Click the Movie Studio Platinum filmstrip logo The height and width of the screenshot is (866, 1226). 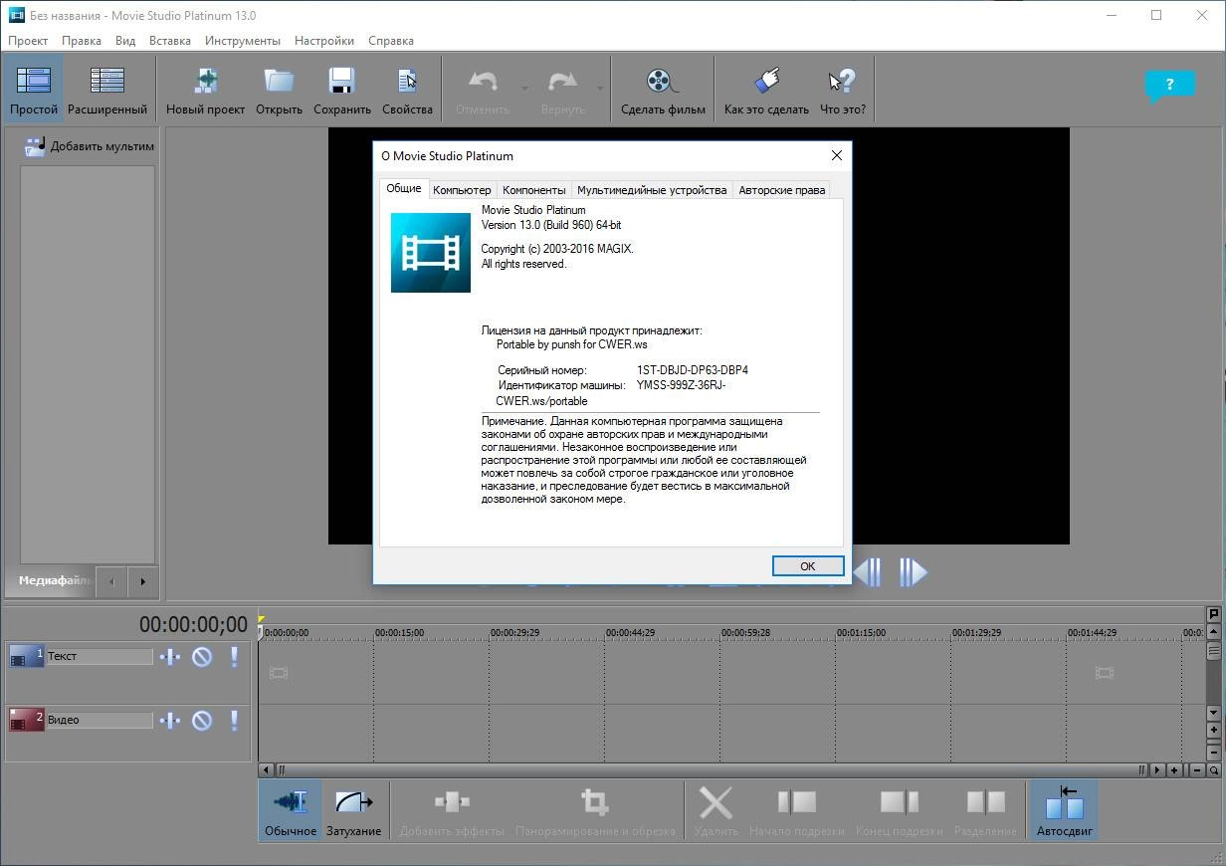(430, 253)
